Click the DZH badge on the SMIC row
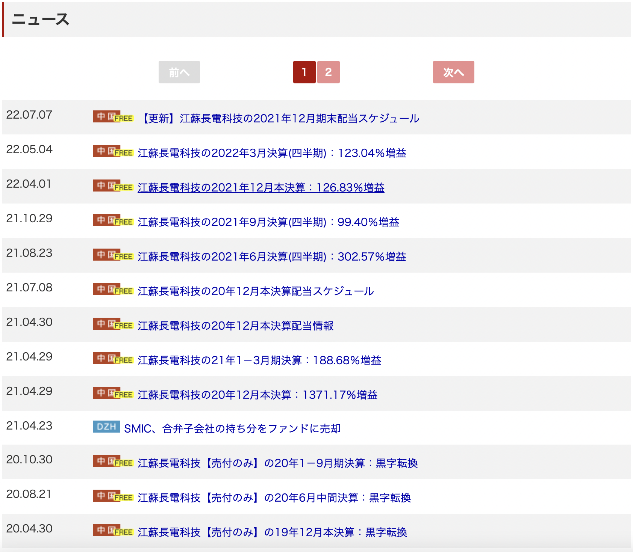Image resolution: width=633 pixels, height=552 pixels. tap(107, 427)
